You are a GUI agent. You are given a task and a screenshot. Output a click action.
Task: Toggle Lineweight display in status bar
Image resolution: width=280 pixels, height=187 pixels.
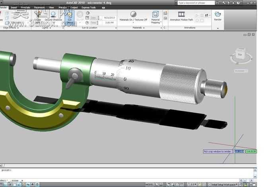[33, 184]
